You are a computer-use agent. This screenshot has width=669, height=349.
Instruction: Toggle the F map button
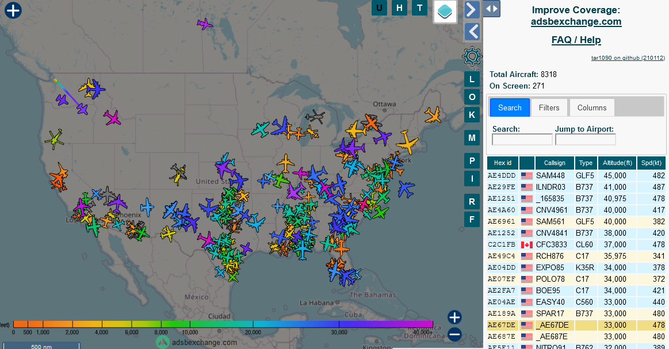pyautogui.click(x=472, y=220)
